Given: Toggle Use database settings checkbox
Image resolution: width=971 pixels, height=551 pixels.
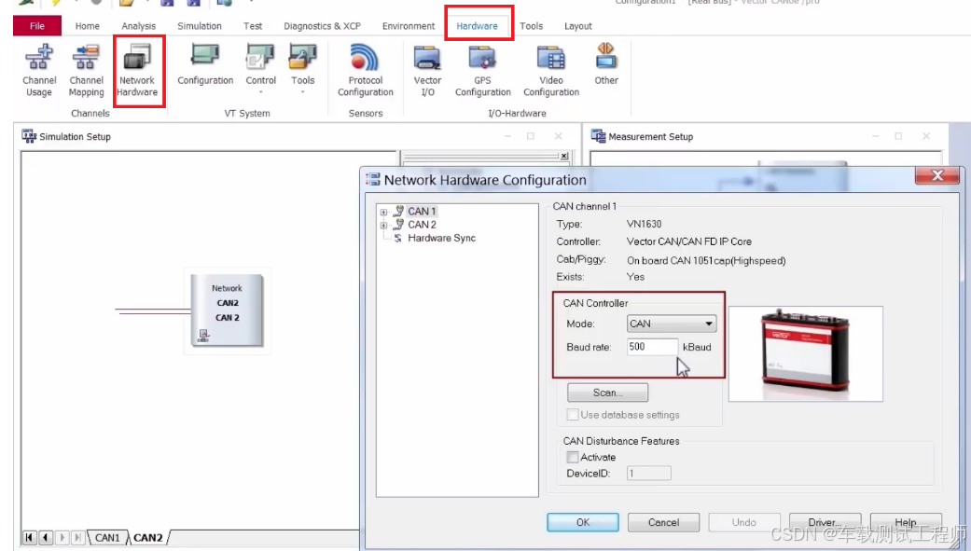Looking at the screenshot, I should pyautogui.click(x=573, y=415).
